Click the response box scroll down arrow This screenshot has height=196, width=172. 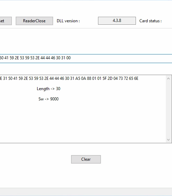point(168,139)
